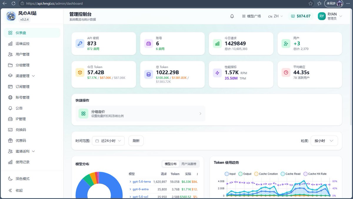The width and height of the screenshot is (353, 199).
Task: Open the 近24小时 time range dropdown
Action: pos(108,141)
